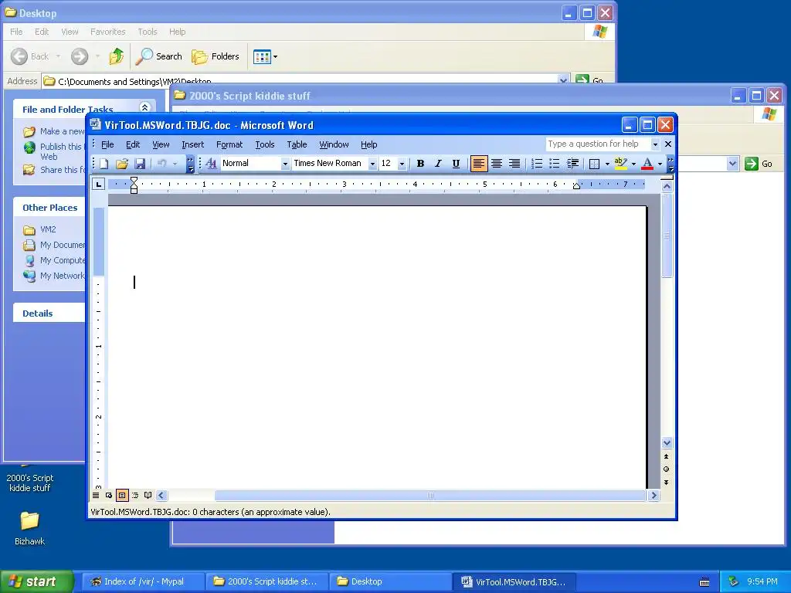Toggle Italic formatting in Word

438,164
